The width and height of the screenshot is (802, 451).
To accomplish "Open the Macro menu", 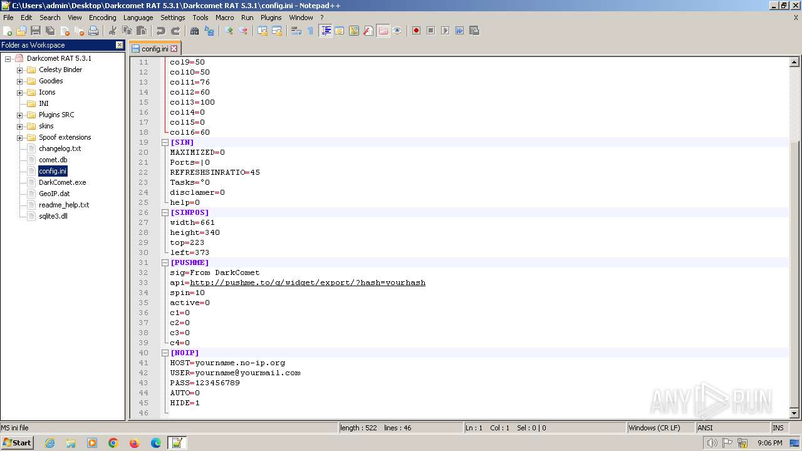I will pyautogui.click(x=224, y=18).
